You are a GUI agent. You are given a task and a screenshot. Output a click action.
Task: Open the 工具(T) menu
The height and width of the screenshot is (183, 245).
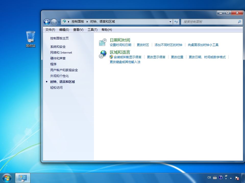pyautogui.click(x=92, y=29)
